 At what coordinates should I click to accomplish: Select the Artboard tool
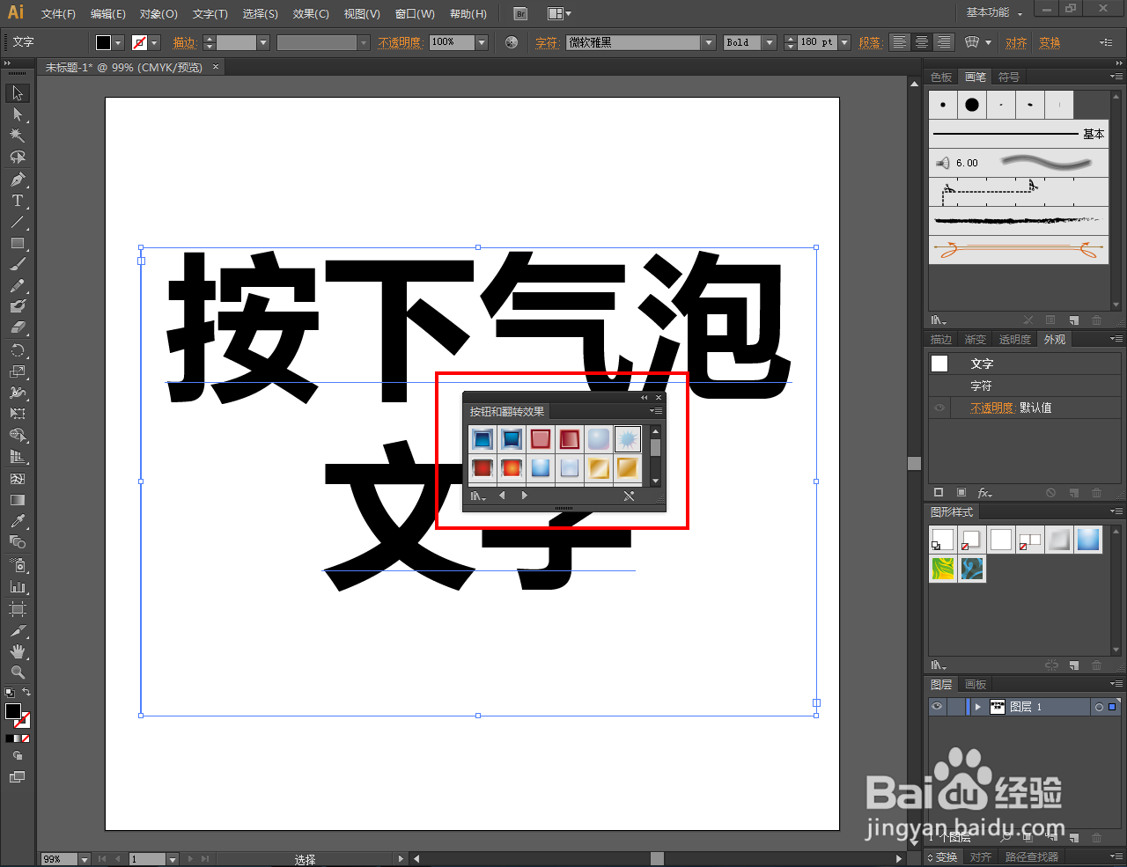18,609
